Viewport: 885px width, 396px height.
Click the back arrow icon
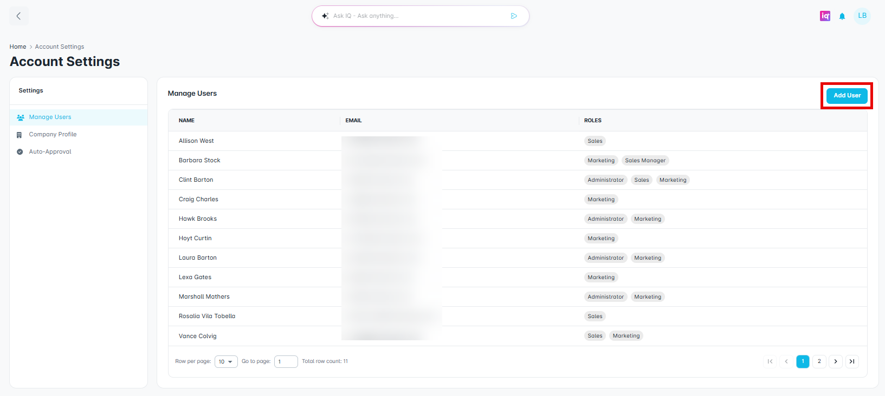point(19,16)
